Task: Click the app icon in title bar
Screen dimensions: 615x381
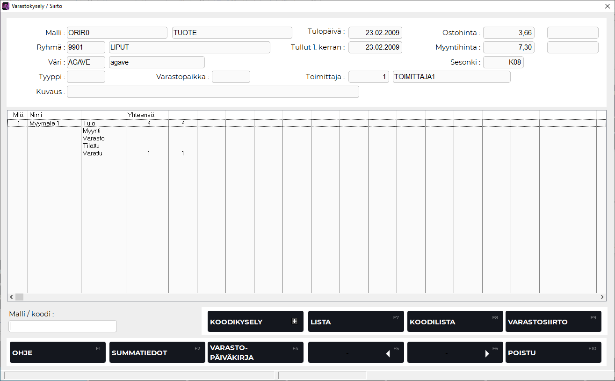Action: coord(6,6)
